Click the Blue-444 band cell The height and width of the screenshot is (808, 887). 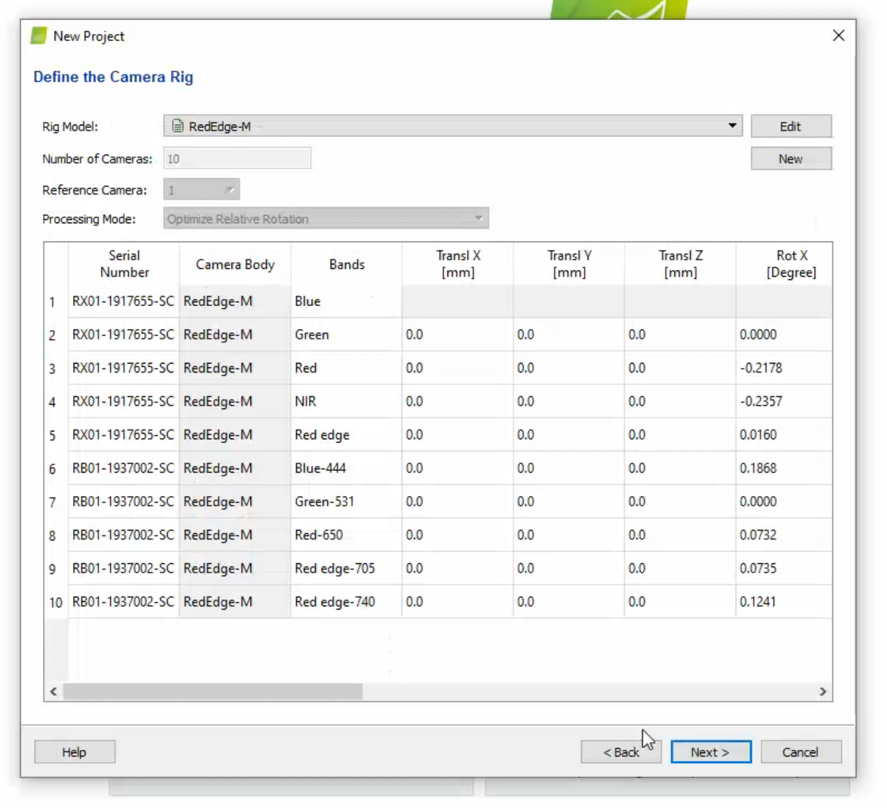pos(346,468)
